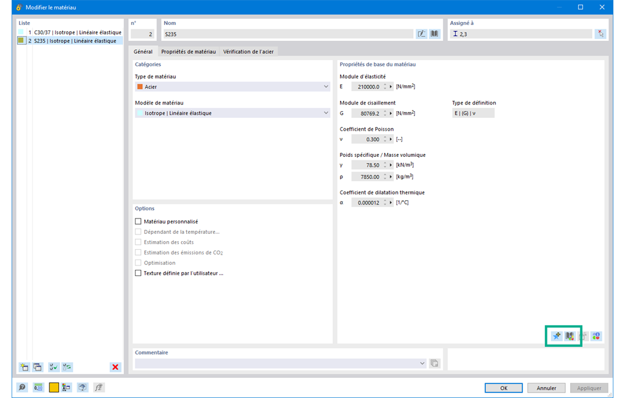Click the material info colored circles icon
The width and height of the screenshot is (625, 398).
pyautogui.click(x=596, y=336)
